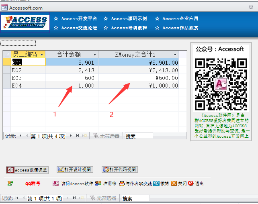Click the E04 employee code cell
The image size is (258, 204).
pyautogui.click(x=28, y=86)
